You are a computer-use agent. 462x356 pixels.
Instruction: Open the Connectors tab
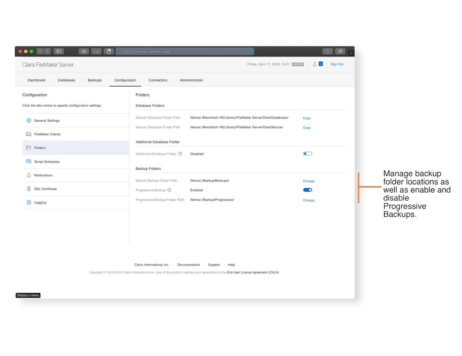click(x=158, y=80)
